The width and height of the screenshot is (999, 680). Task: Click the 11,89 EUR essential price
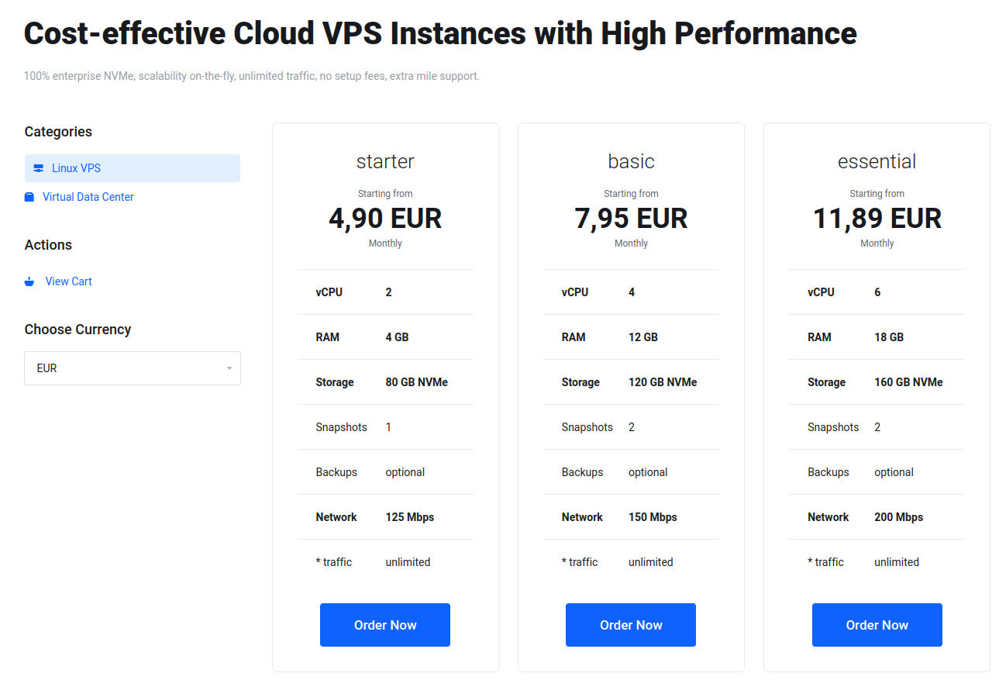[x=877, y=218]
